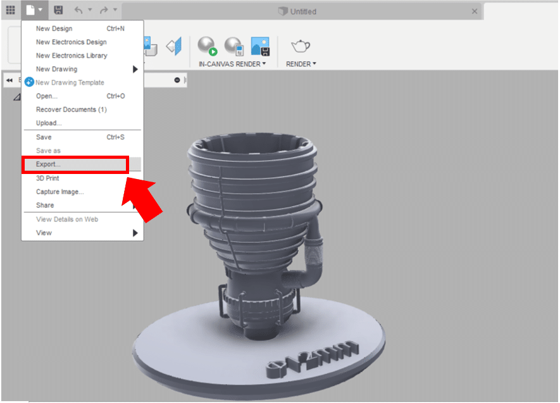Choose Upload... from the menu
Viewport: 560px width, 403px height.
tap(82, 123)
